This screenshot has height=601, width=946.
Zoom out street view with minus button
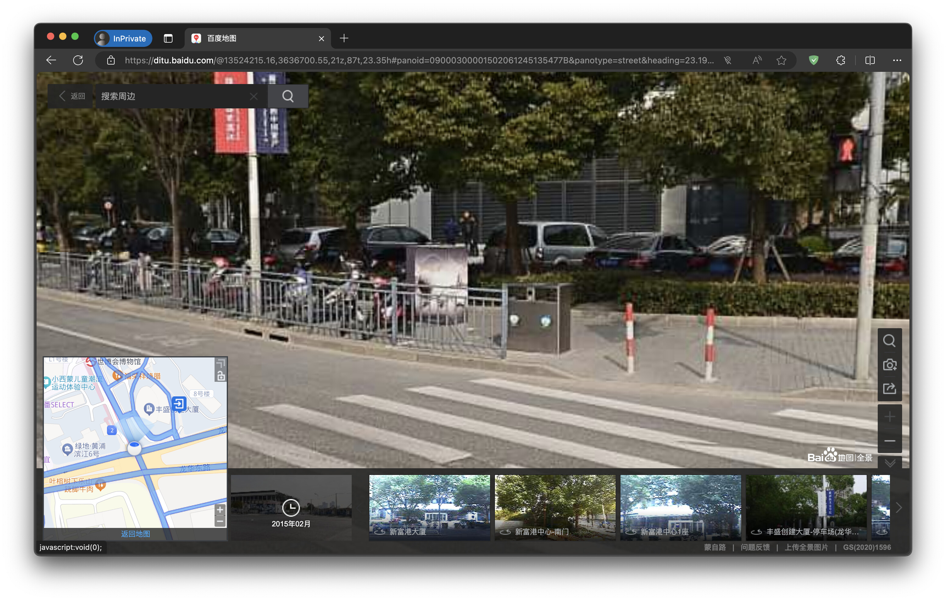click(889, 441)
